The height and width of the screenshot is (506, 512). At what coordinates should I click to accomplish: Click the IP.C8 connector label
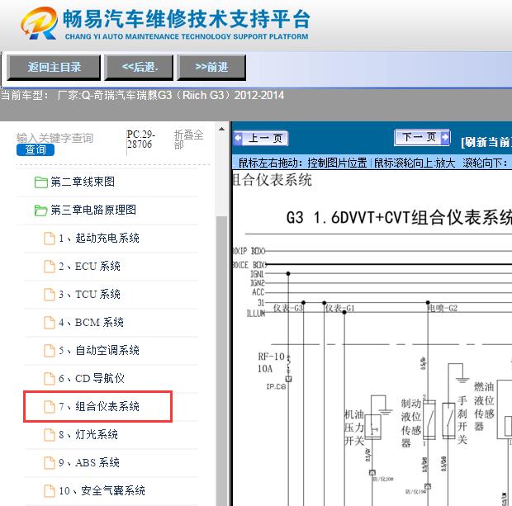276,386
